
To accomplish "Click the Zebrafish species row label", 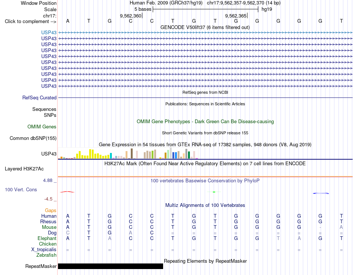I will 46,255.
